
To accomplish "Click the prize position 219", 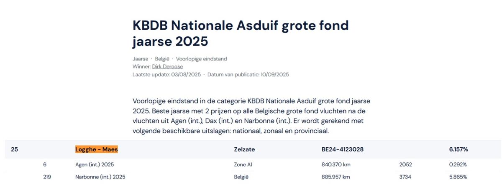I will (47, 177).
